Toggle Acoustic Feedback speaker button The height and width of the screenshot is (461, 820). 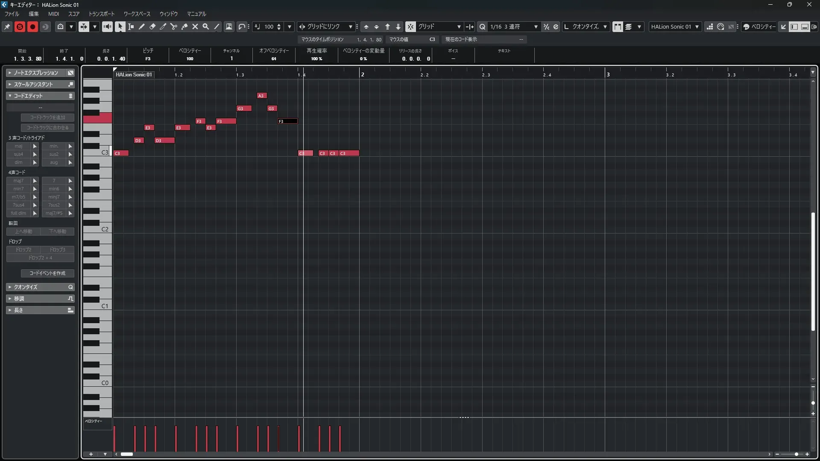tap(107, 26)
